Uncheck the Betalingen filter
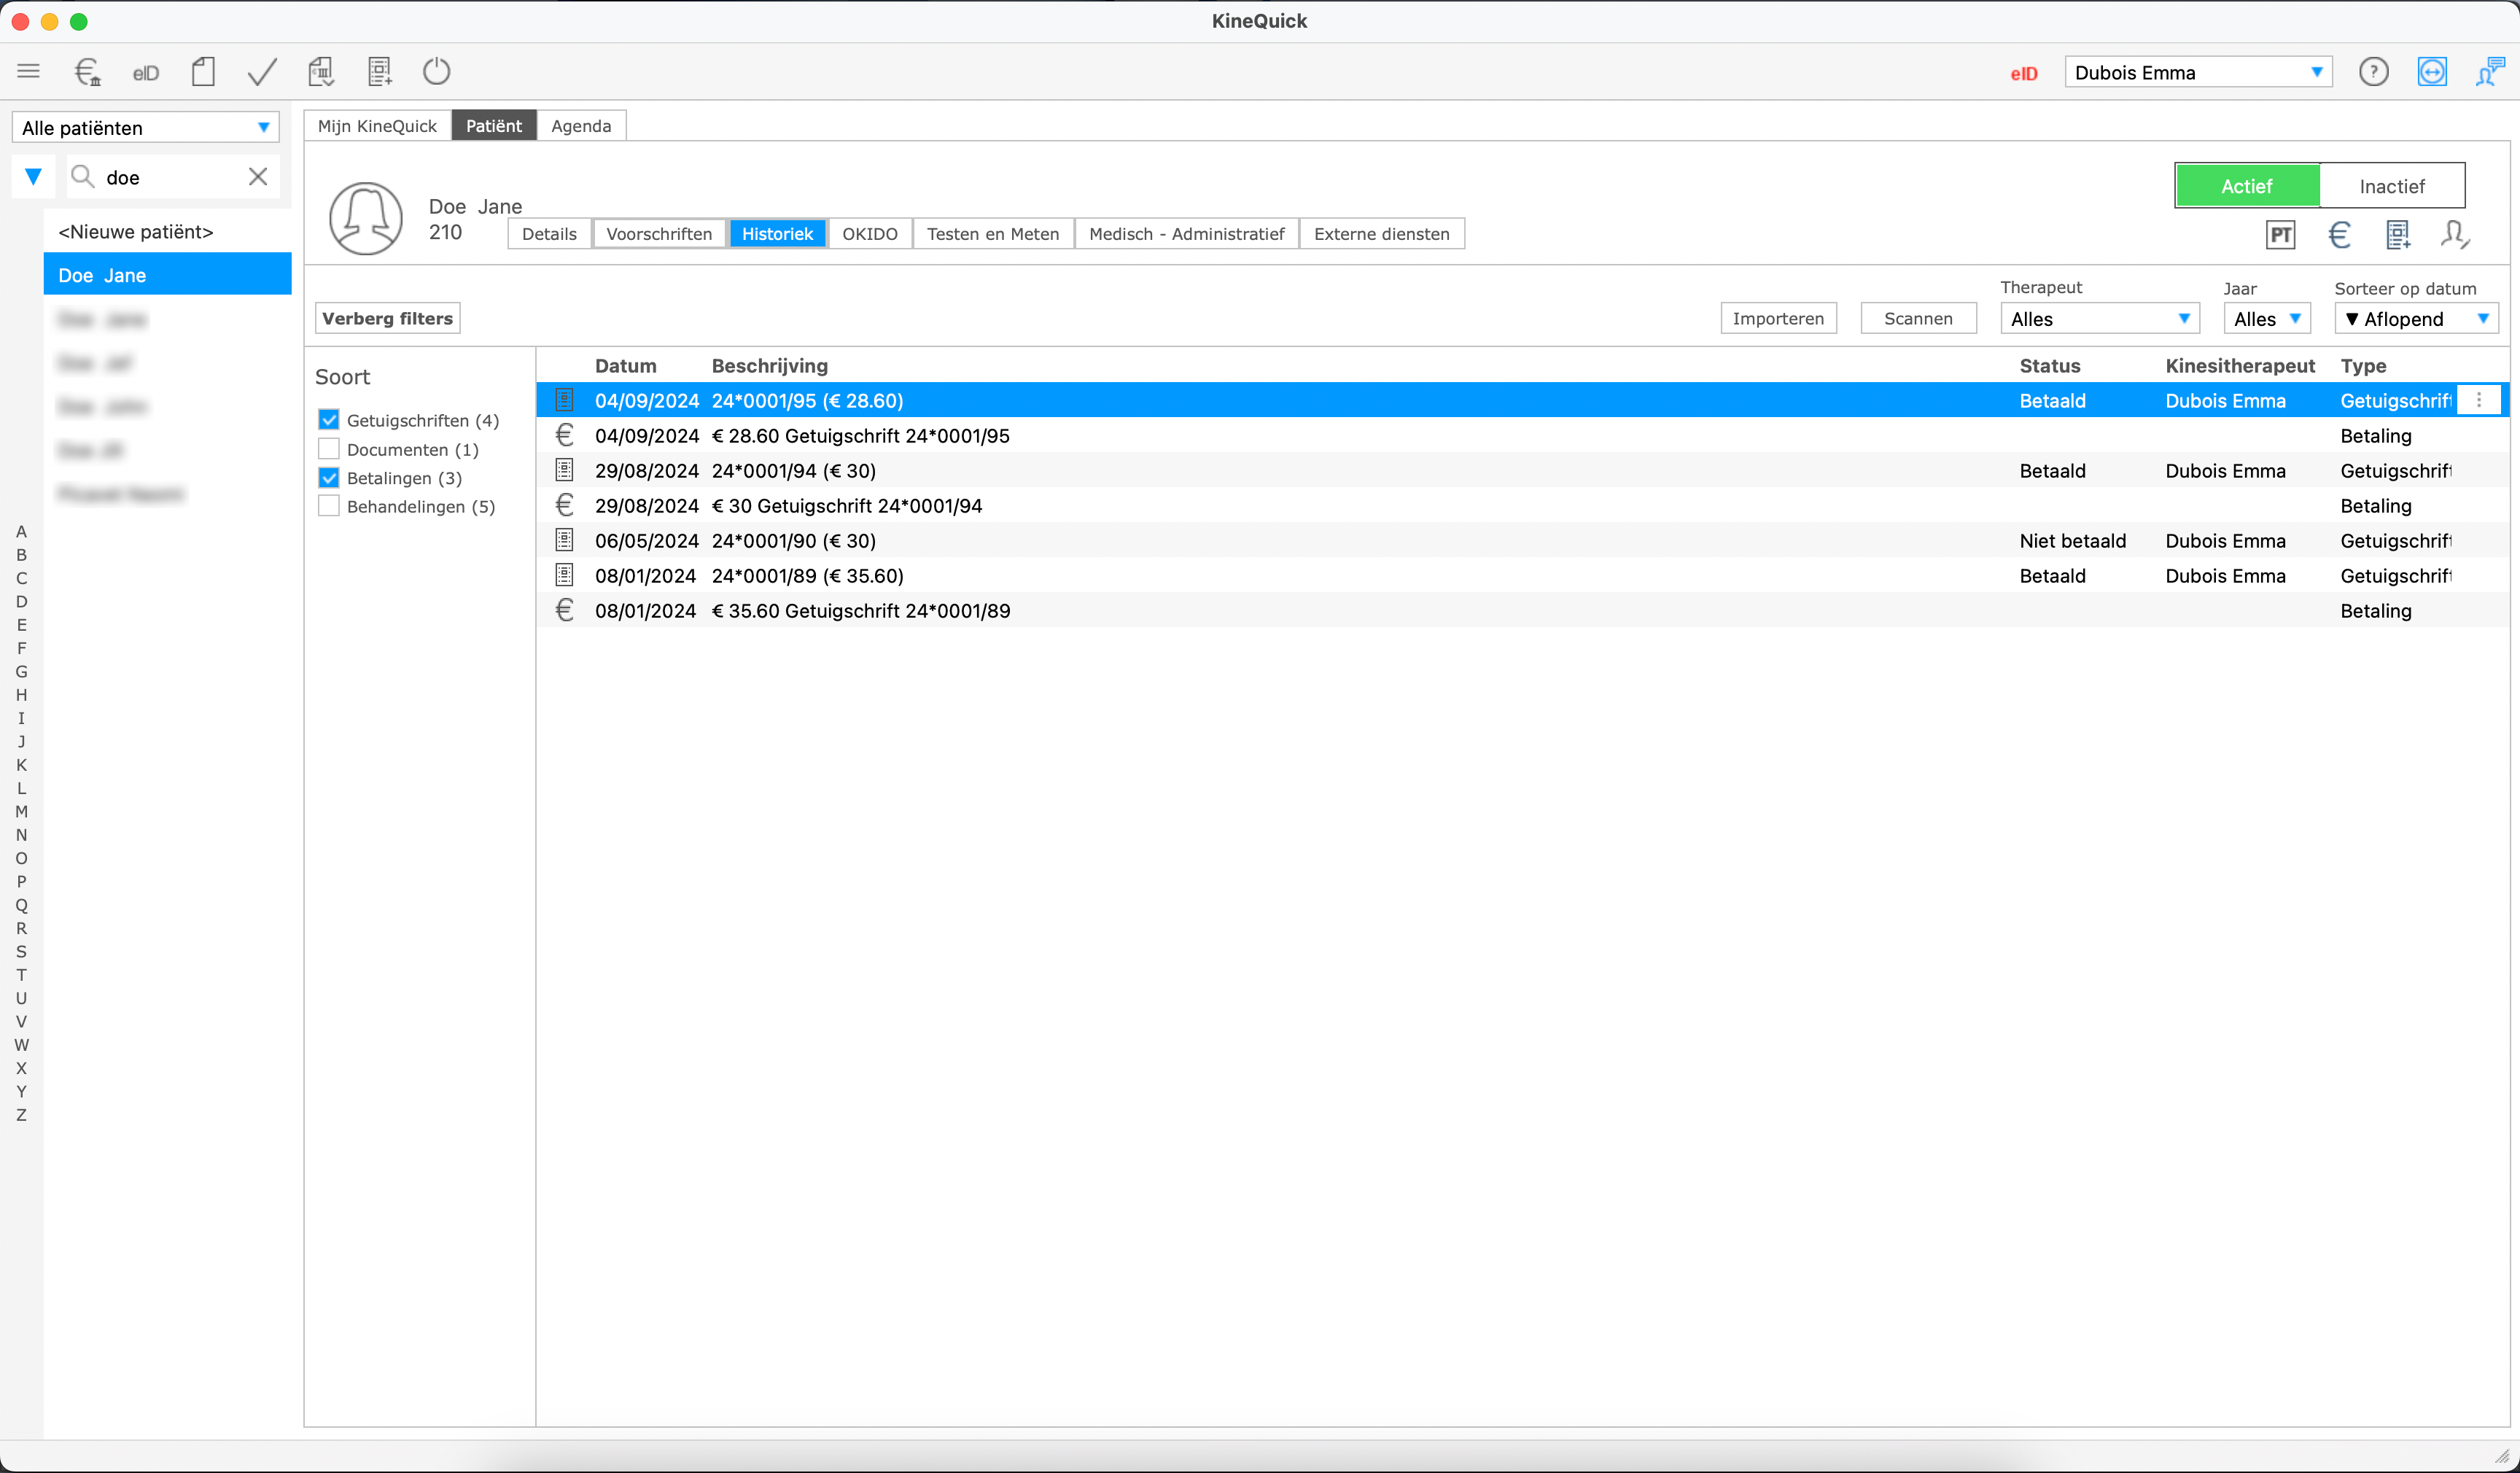The height and width of the screenshot is (1473, 2520). pyautogui.click(x=328, y=478)
